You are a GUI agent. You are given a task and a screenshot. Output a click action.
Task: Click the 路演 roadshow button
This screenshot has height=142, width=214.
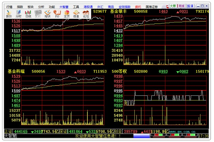coord(190,6)
